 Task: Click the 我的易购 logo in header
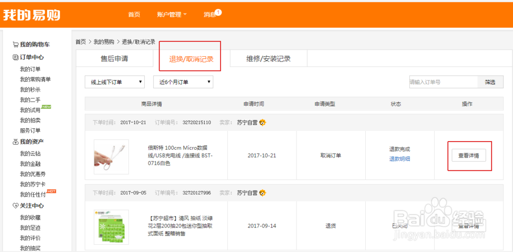[x=32, y=15]
